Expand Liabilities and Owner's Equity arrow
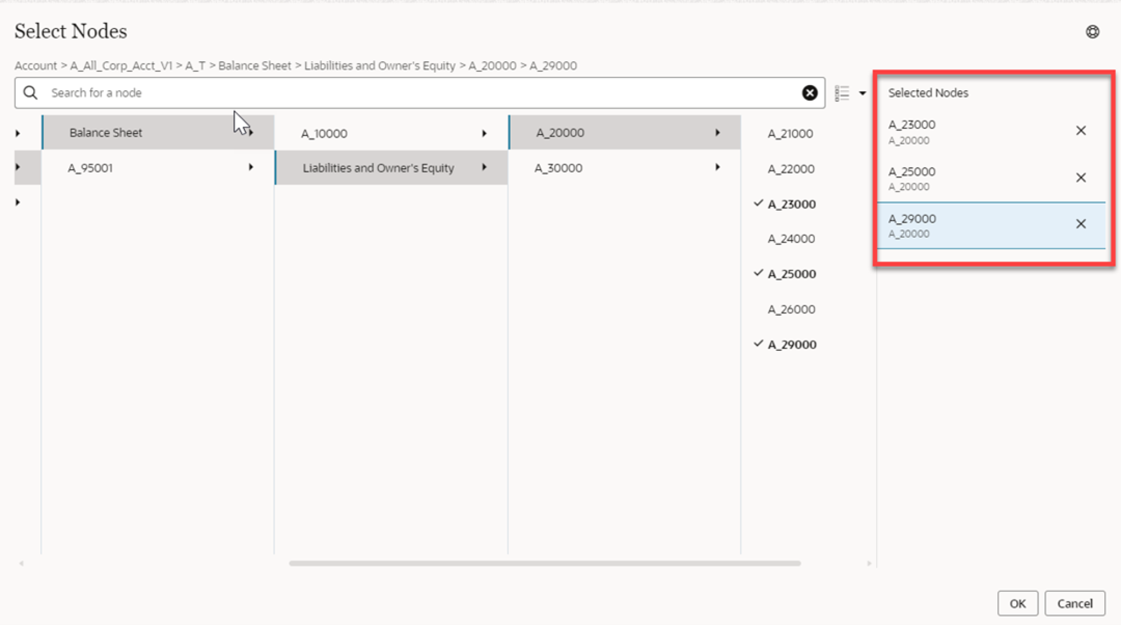 coord(484,167)
